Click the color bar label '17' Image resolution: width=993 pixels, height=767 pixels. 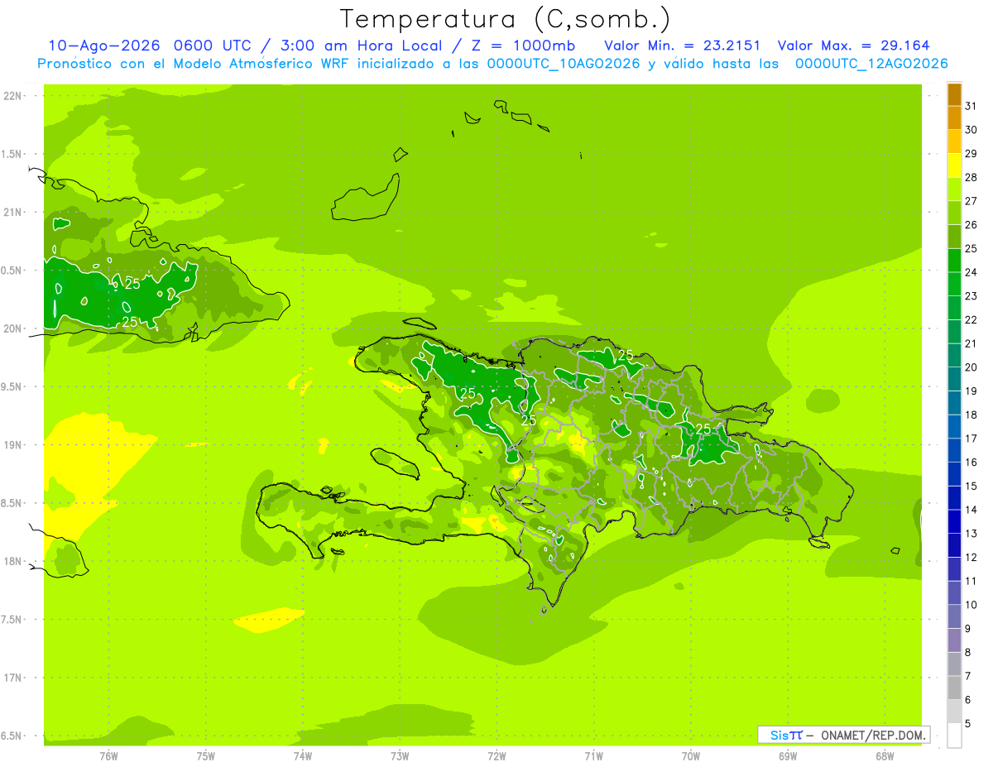(x=971, y=439)
